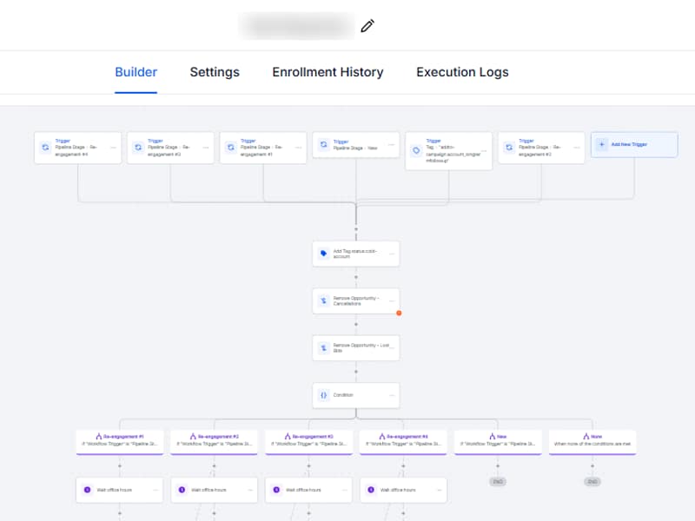
Task: Click the END badge under New branch
Action: (x=498, y=482)
